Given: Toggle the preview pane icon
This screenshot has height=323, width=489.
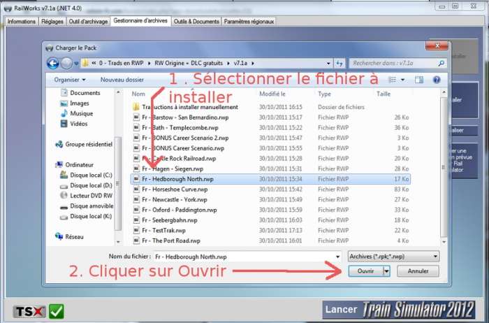Looking at the screenshot, I should pos(419,80).
